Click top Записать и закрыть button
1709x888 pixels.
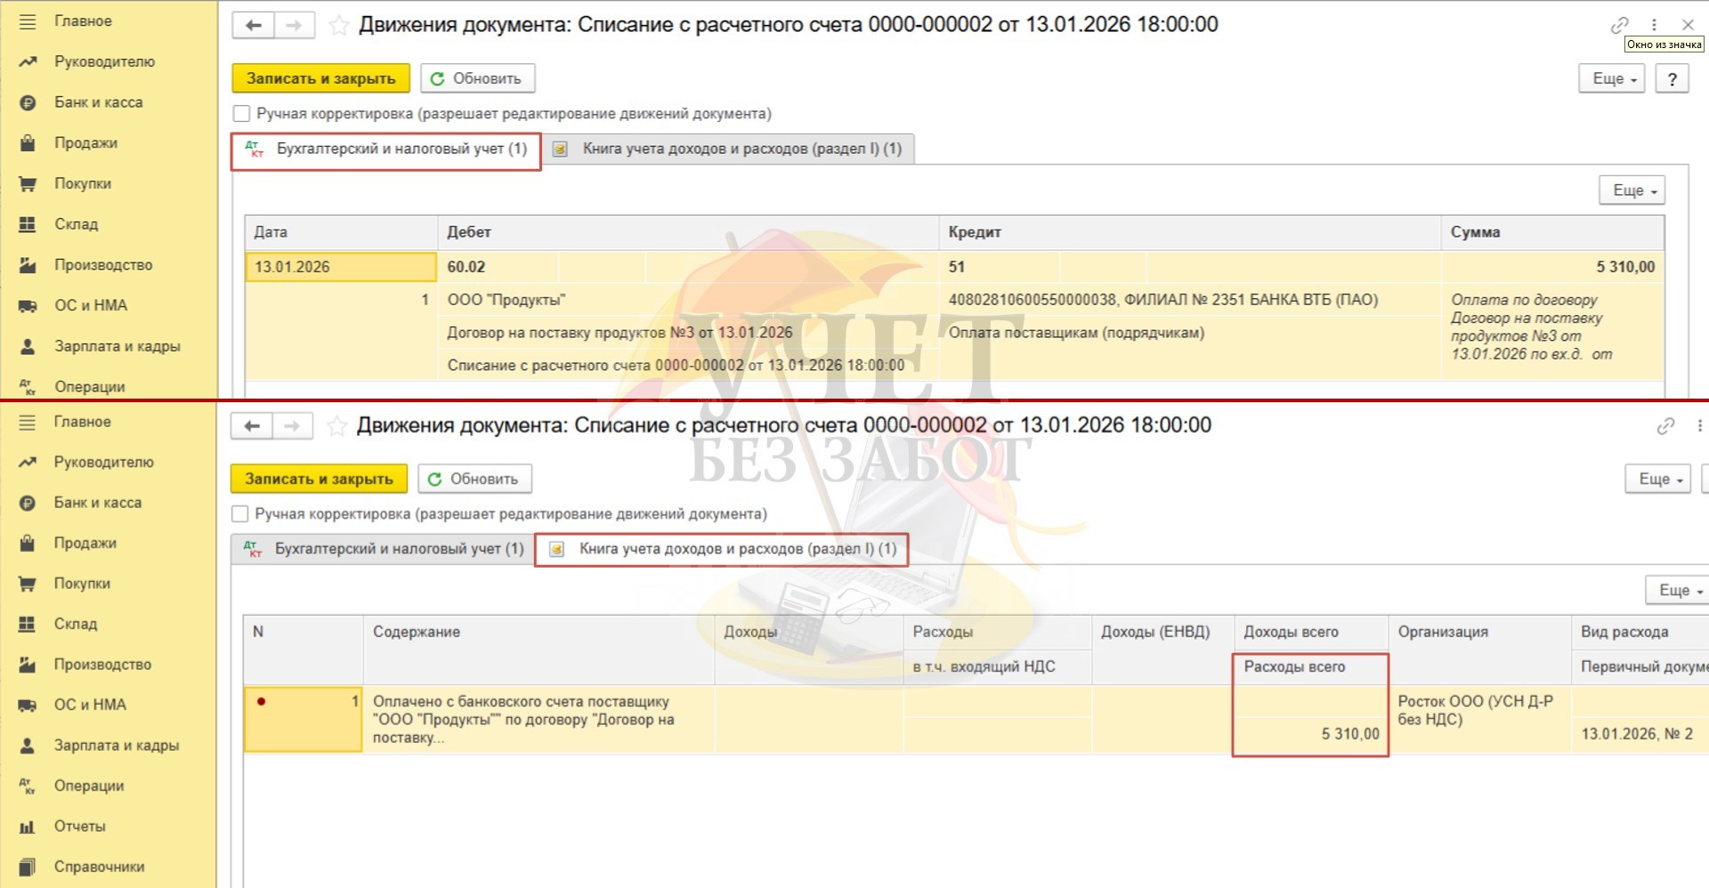click(320, 78)
